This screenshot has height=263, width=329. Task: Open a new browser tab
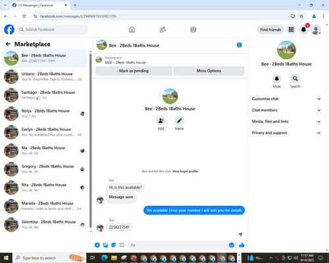tap(75, 5)
